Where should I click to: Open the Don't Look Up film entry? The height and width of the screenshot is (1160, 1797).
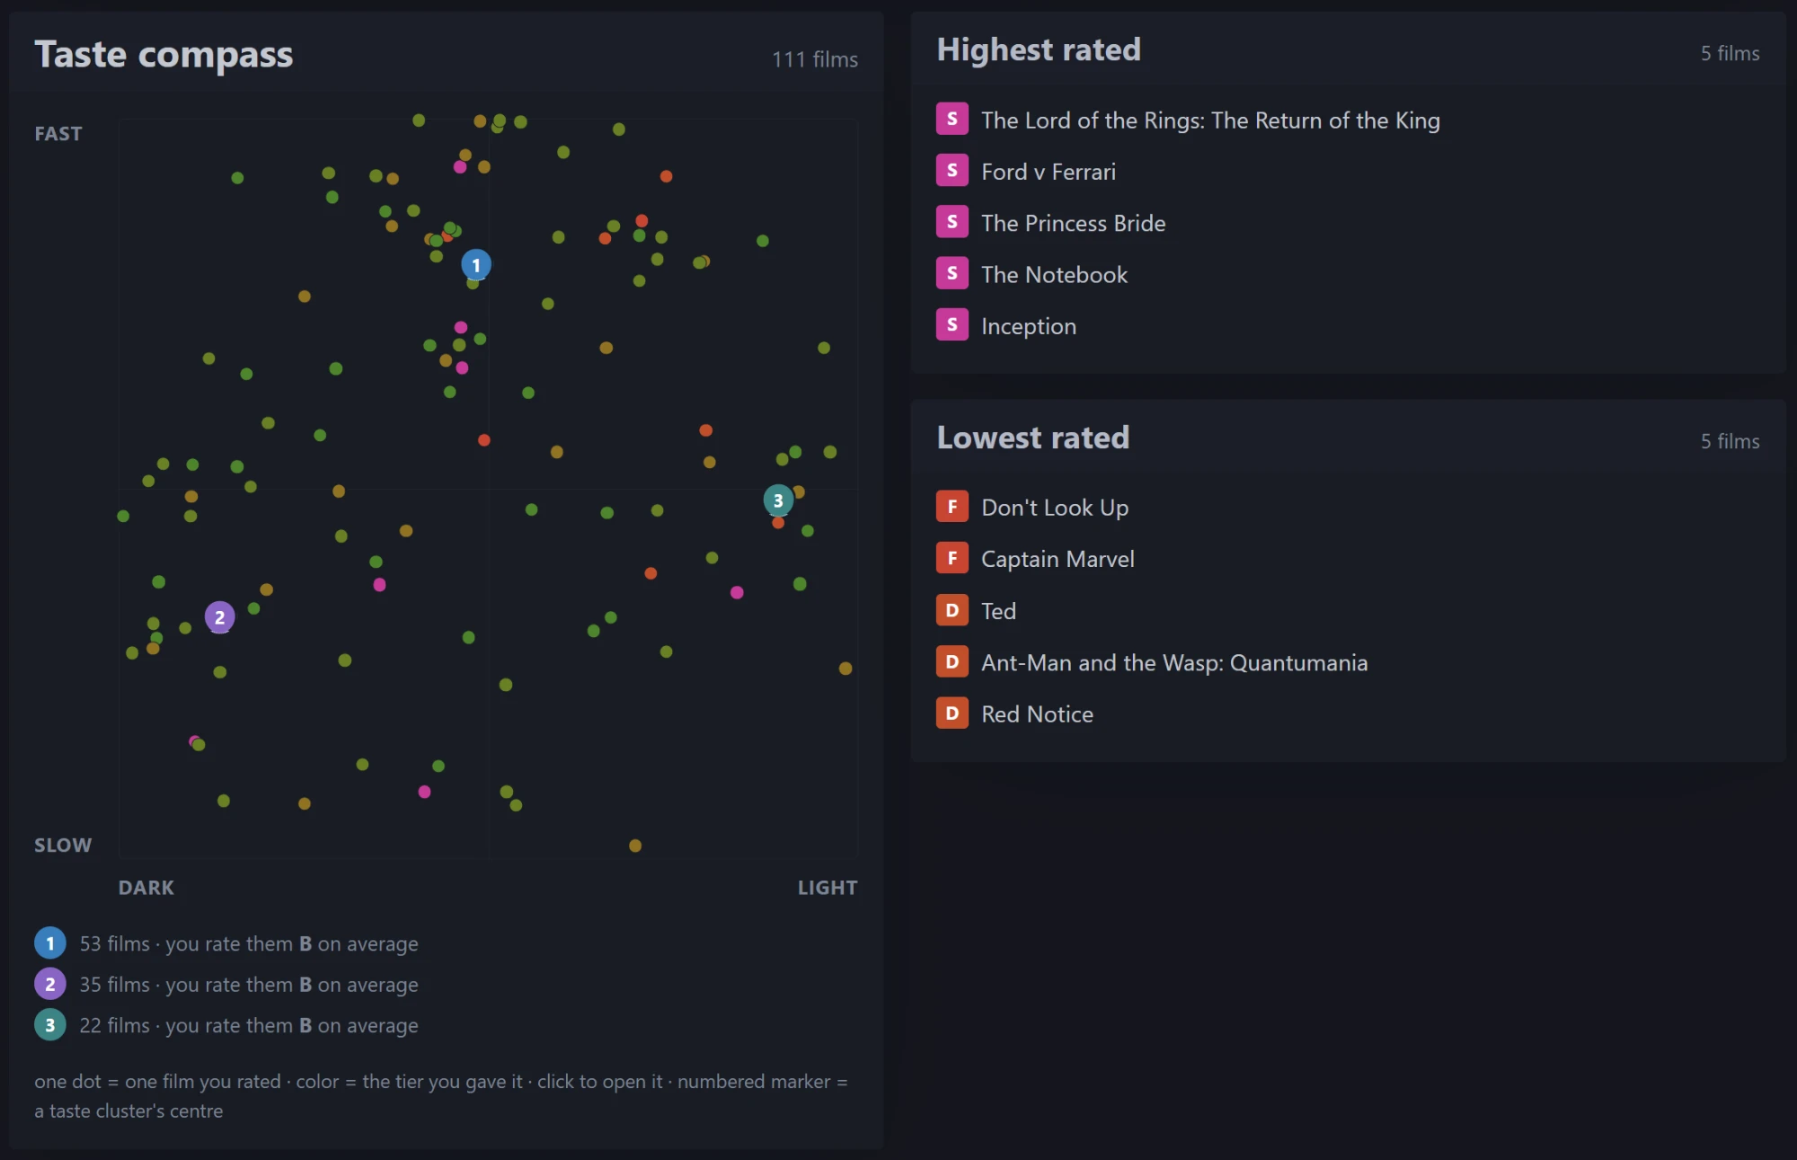pyautogui.click(x=1055, y=508)
